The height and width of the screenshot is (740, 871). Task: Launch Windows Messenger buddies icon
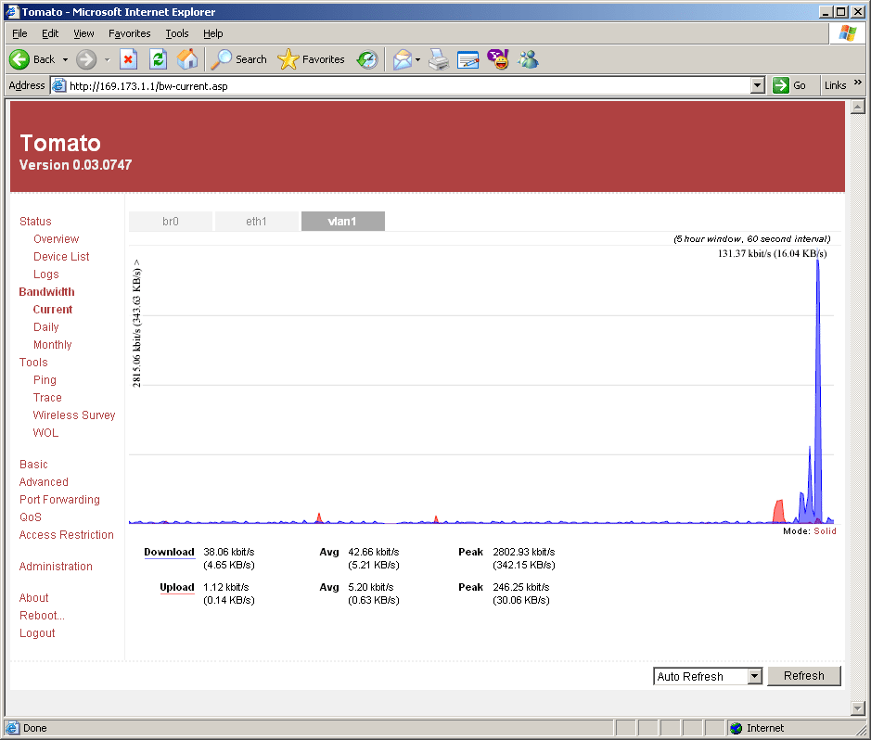(x=529, y=59)
